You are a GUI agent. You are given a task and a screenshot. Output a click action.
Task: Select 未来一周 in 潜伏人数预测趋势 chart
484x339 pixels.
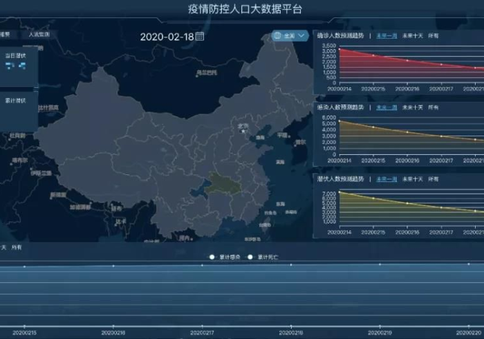(387, 179)
